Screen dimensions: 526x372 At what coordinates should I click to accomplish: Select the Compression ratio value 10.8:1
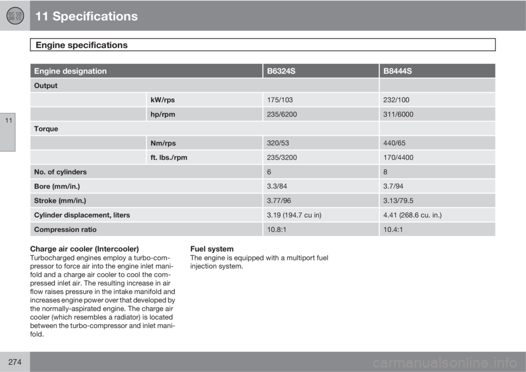276,229
